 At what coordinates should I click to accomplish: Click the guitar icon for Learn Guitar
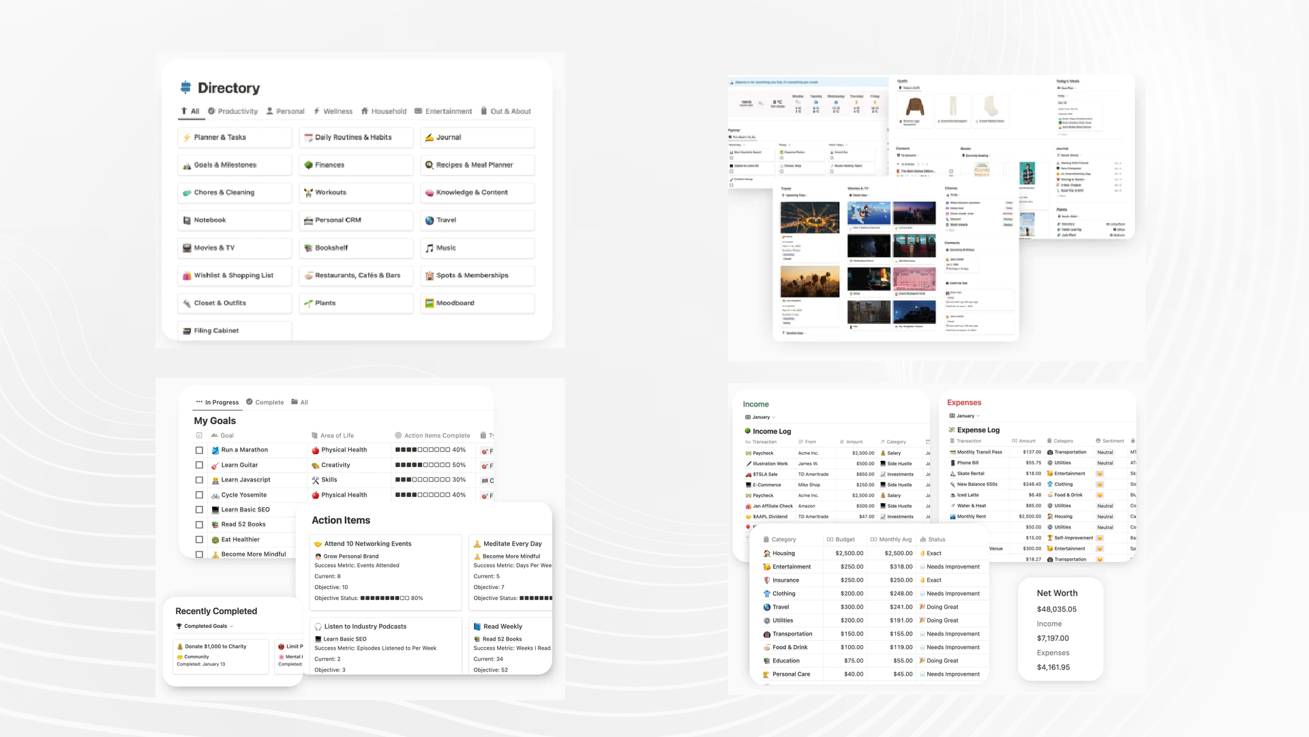pyautogui.click(x=215, y=465)
